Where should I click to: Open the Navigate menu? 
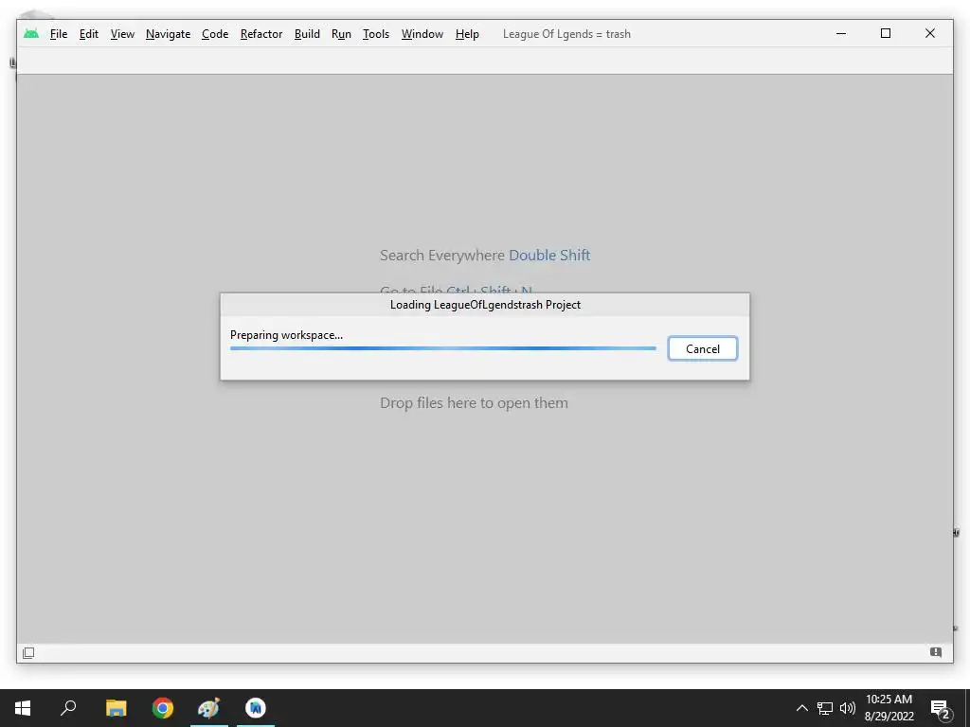tap(168, 34)
